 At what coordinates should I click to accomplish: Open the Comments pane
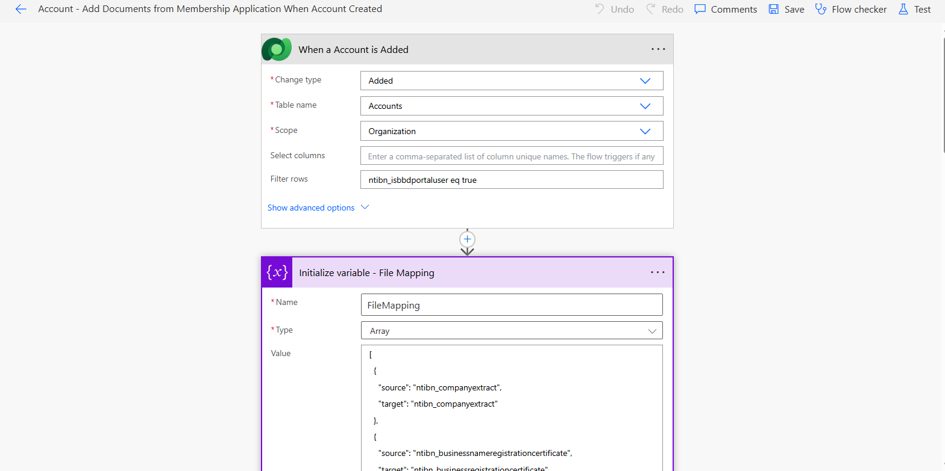(726, 9)
